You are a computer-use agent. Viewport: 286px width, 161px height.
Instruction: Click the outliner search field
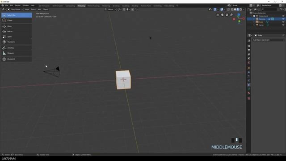(269, 9)
